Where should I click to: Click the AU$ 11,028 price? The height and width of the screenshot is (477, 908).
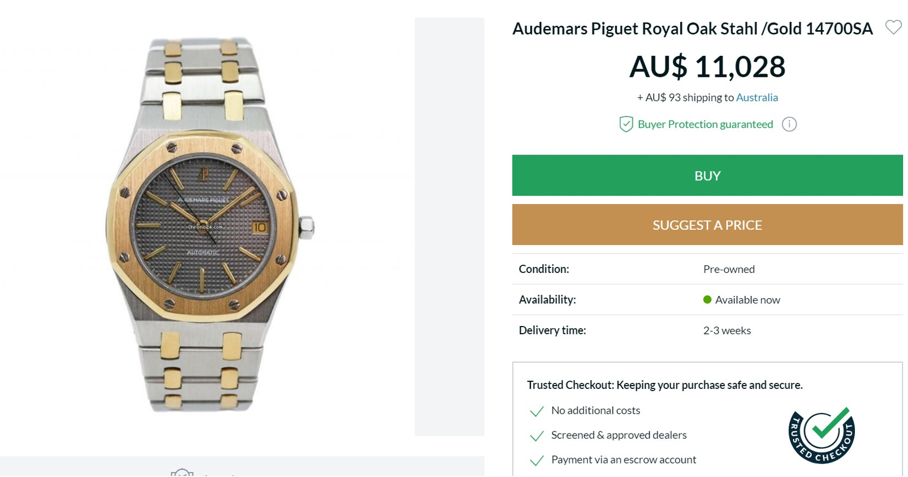[707, 66]
